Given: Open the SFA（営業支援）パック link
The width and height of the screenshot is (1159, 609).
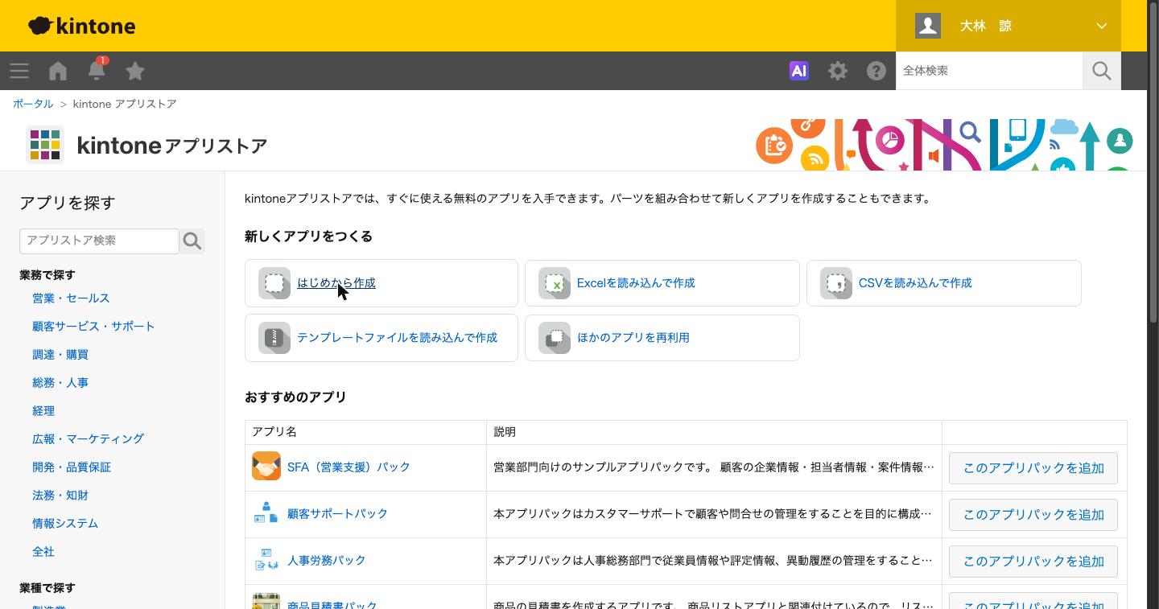Looking at the screenshot, I should (349, 467).
